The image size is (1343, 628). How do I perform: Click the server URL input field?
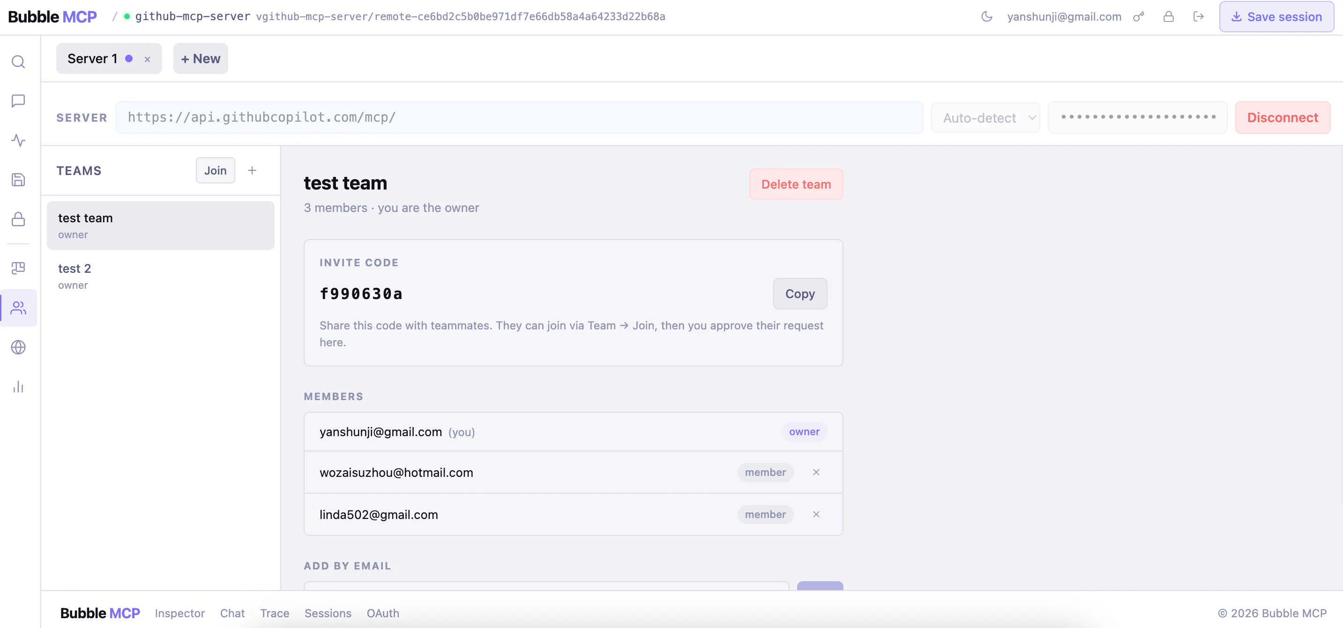(x=519, y=117)
